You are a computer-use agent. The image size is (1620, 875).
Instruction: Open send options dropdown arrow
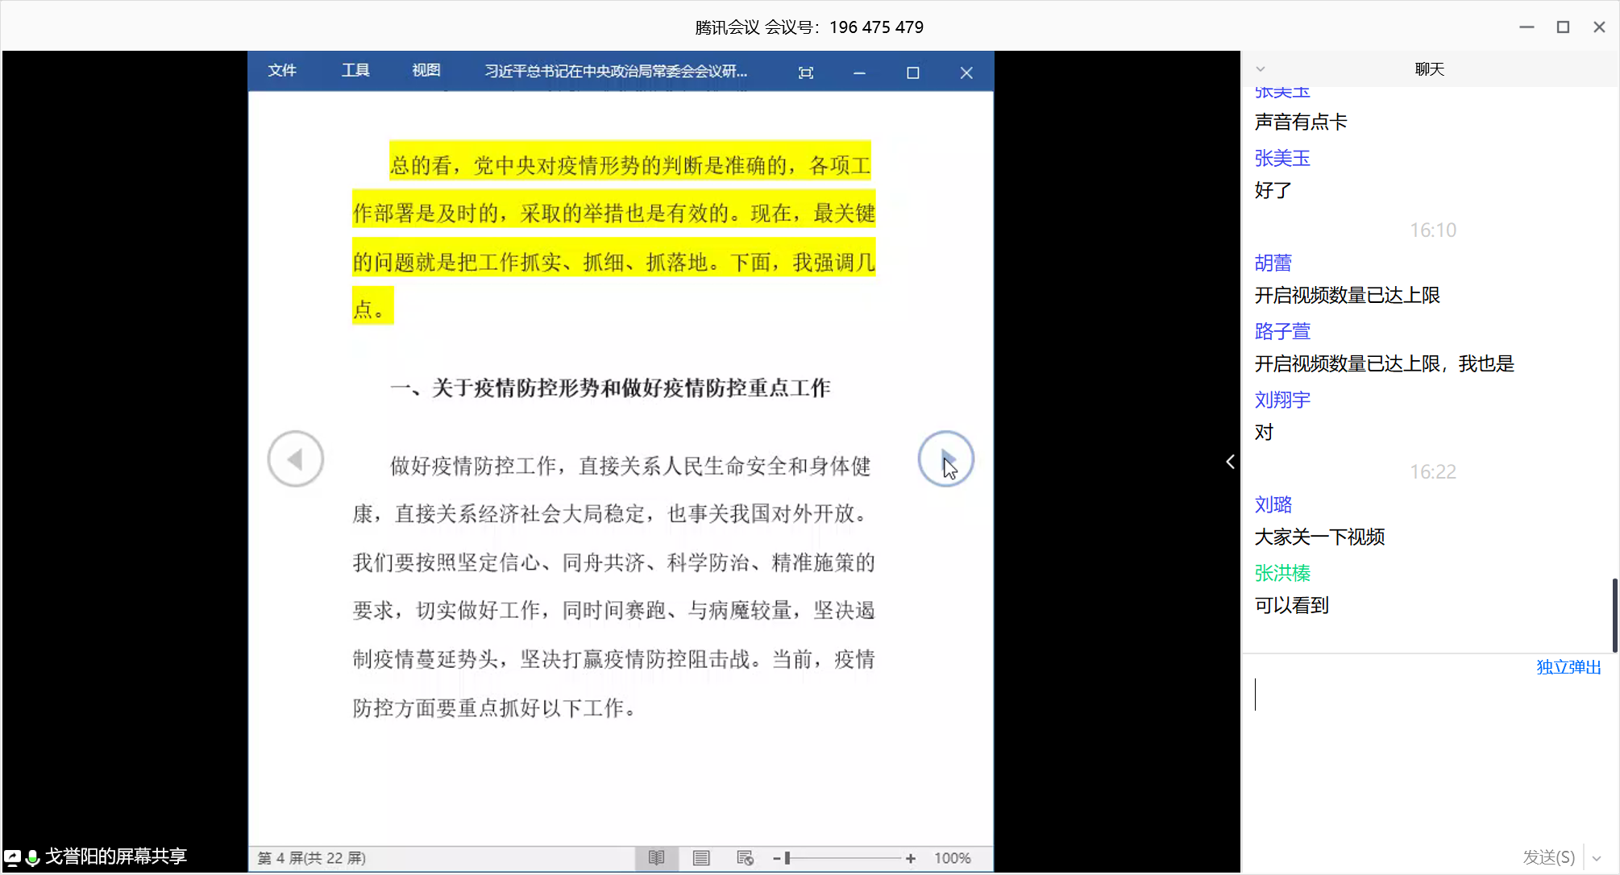pos(1597,858)
